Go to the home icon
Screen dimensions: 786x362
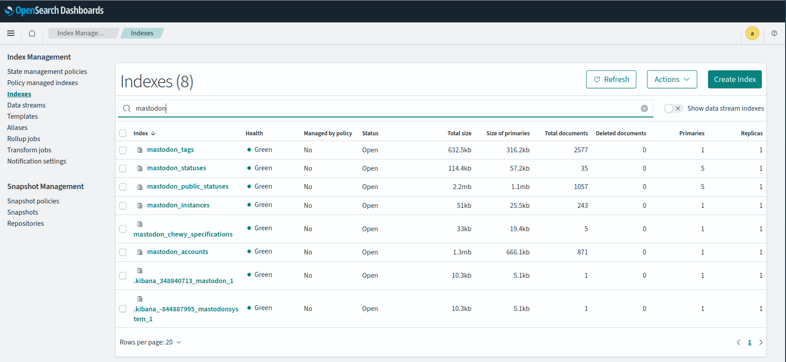pyautogui.click(x=32, y=33)
